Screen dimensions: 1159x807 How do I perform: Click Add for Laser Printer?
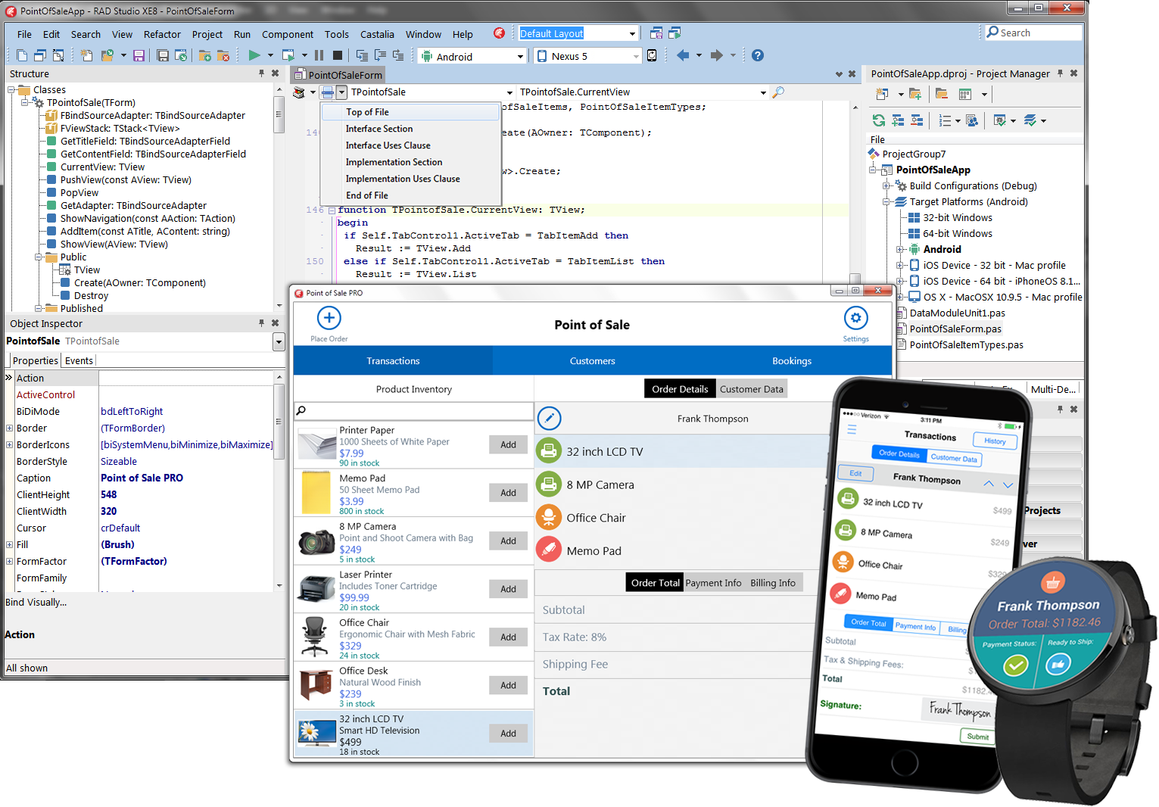click(508, 589)
